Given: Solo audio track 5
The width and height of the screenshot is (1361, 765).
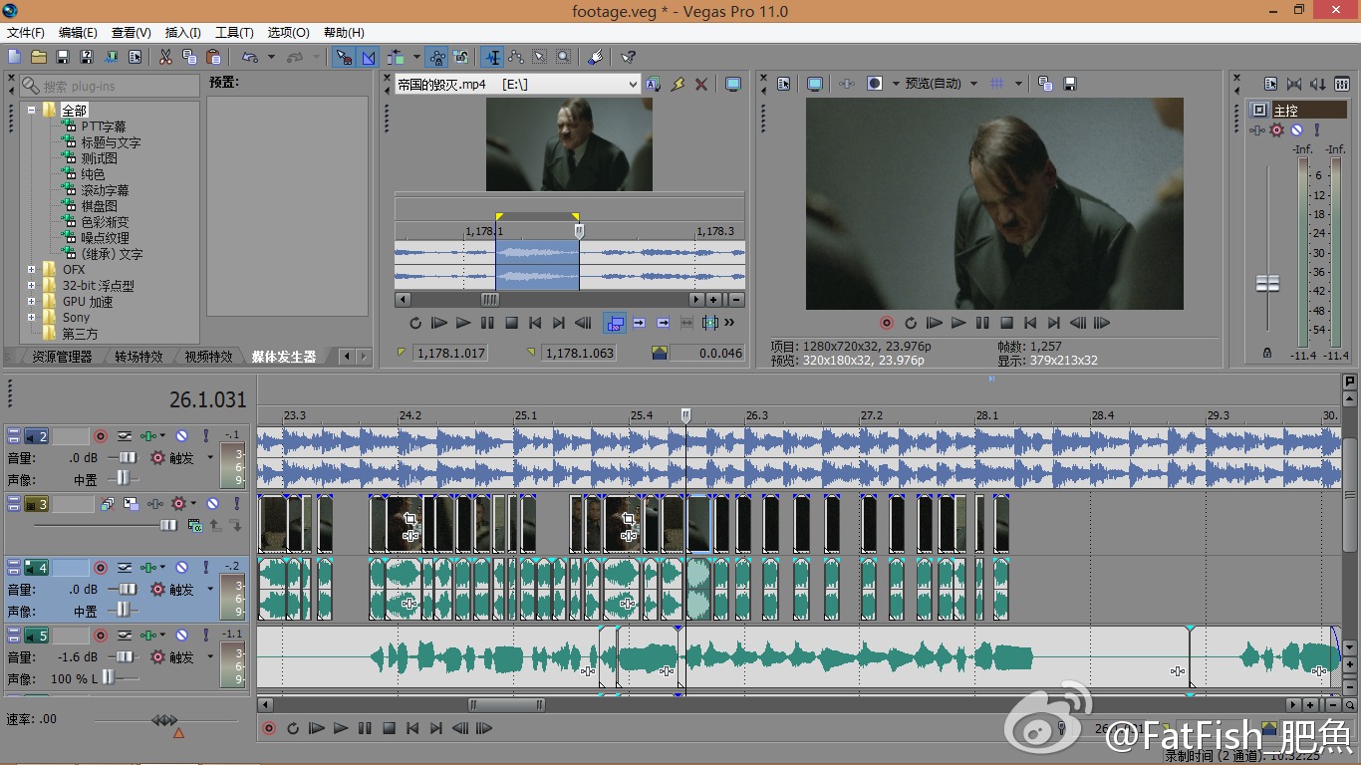Looking at the screenshot, I should pos(205,635).
